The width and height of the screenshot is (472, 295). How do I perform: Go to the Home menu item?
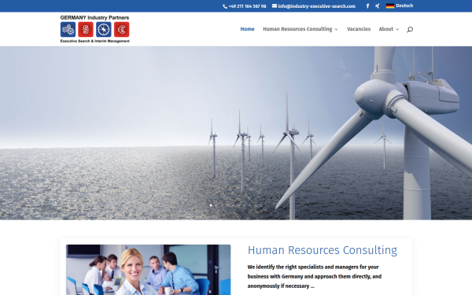(247, 29)
